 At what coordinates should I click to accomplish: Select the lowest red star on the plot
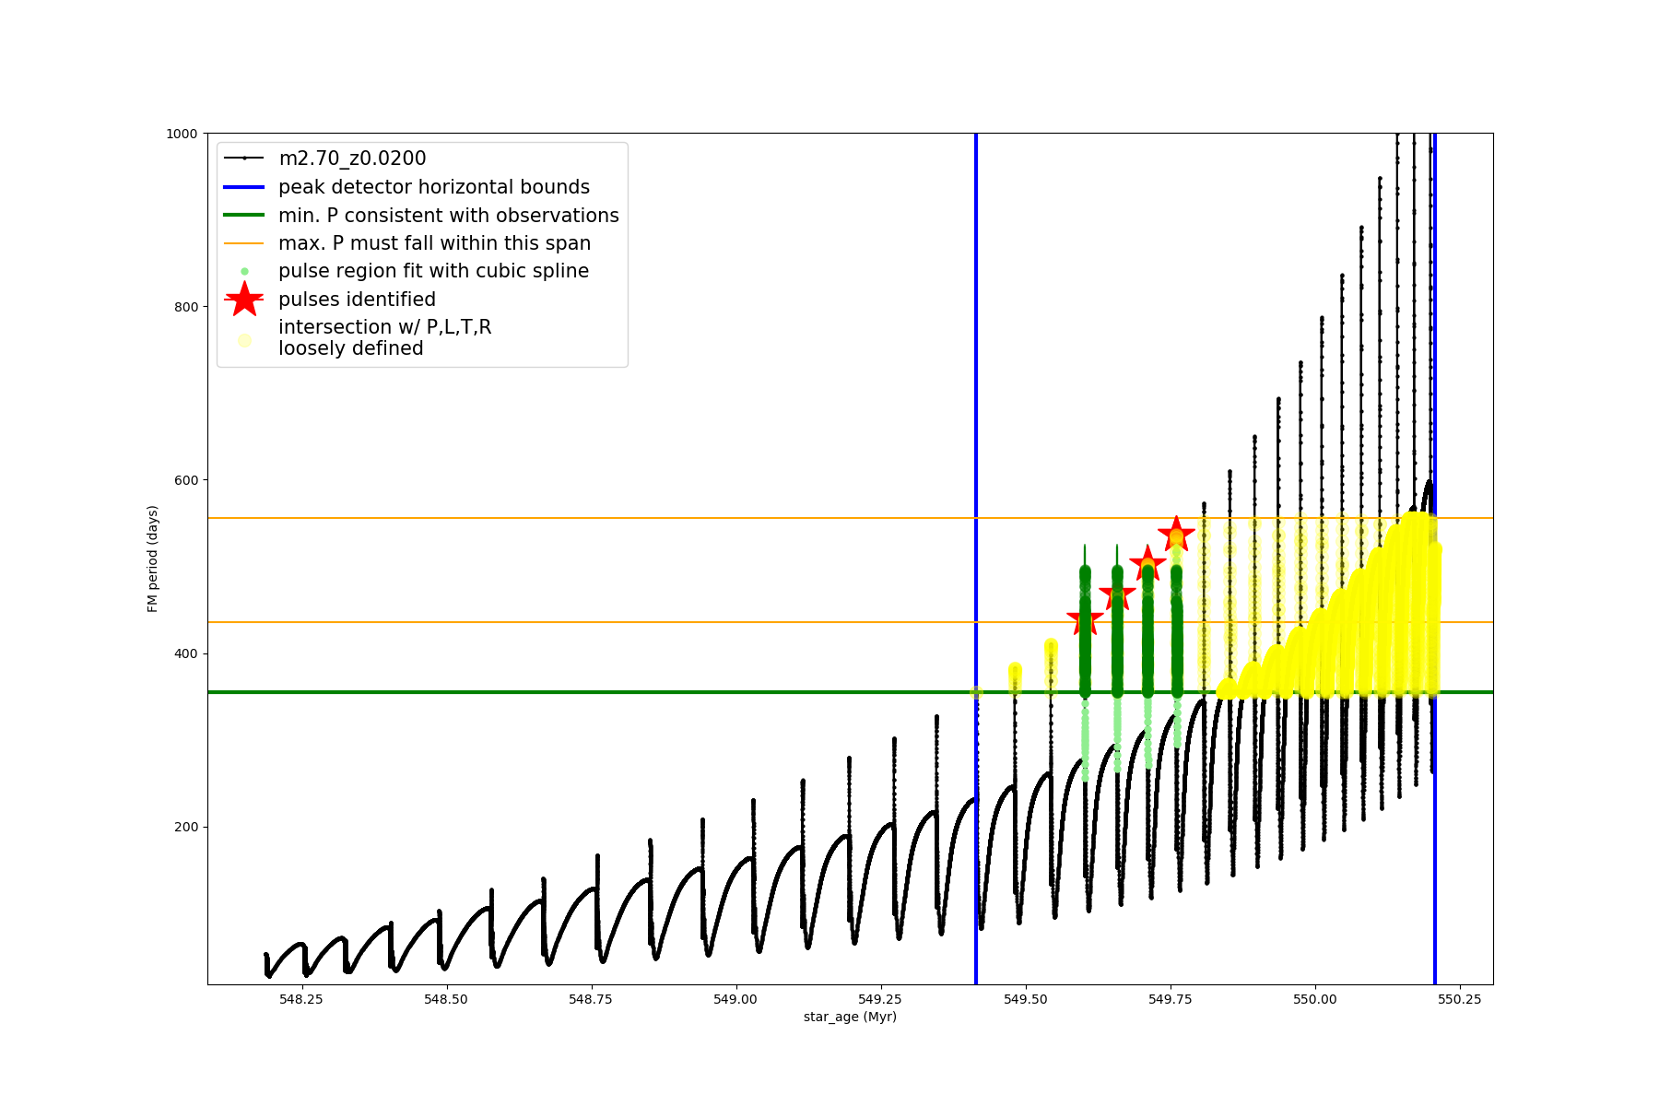tap(1085, 620)
